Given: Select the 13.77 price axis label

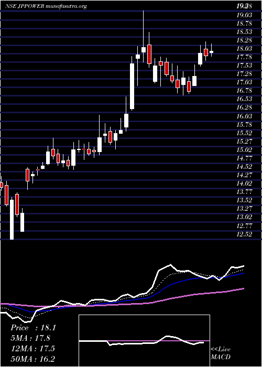Looking at the screenshot, I should click(x=244, y=192).
